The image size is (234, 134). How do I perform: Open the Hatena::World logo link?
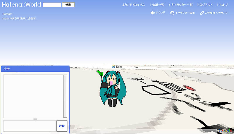pyautogui.click(x=21, y=5)
